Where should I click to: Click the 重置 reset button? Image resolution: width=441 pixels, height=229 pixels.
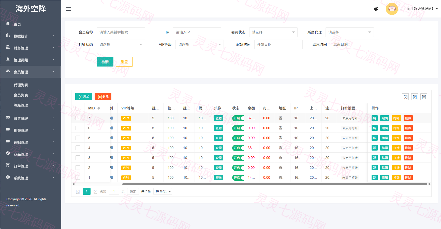tap(124, 62)
